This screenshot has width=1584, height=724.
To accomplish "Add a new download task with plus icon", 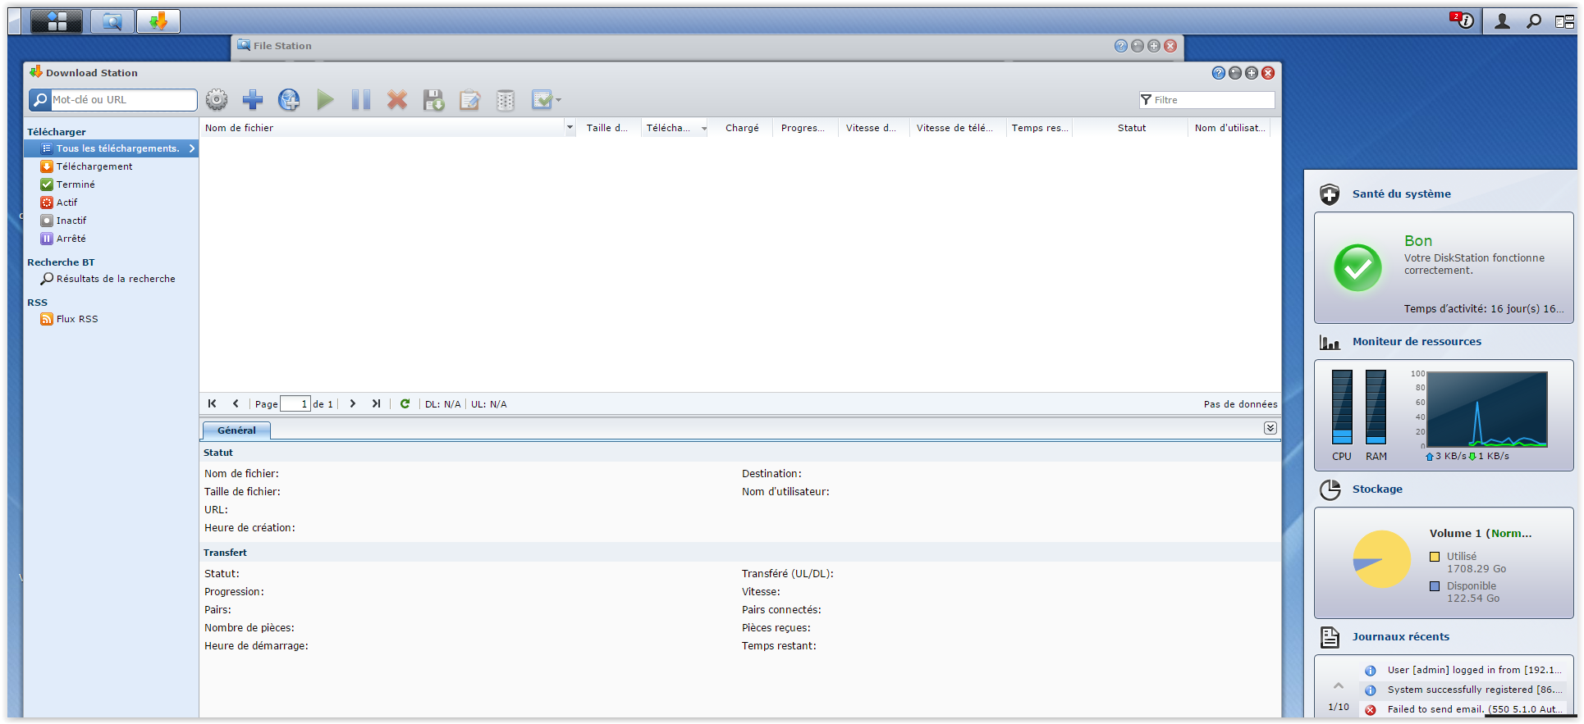I will (x=253, y=100).
